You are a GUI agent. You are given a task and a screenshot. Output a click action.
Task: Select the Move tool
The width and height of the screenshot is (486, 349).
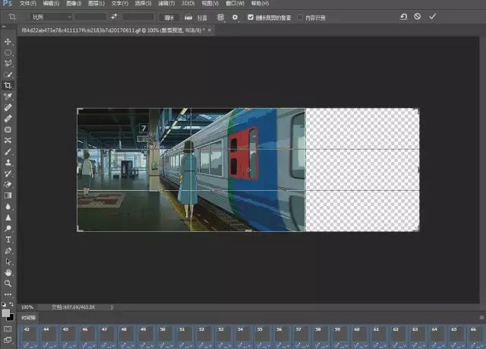[8, 42]
